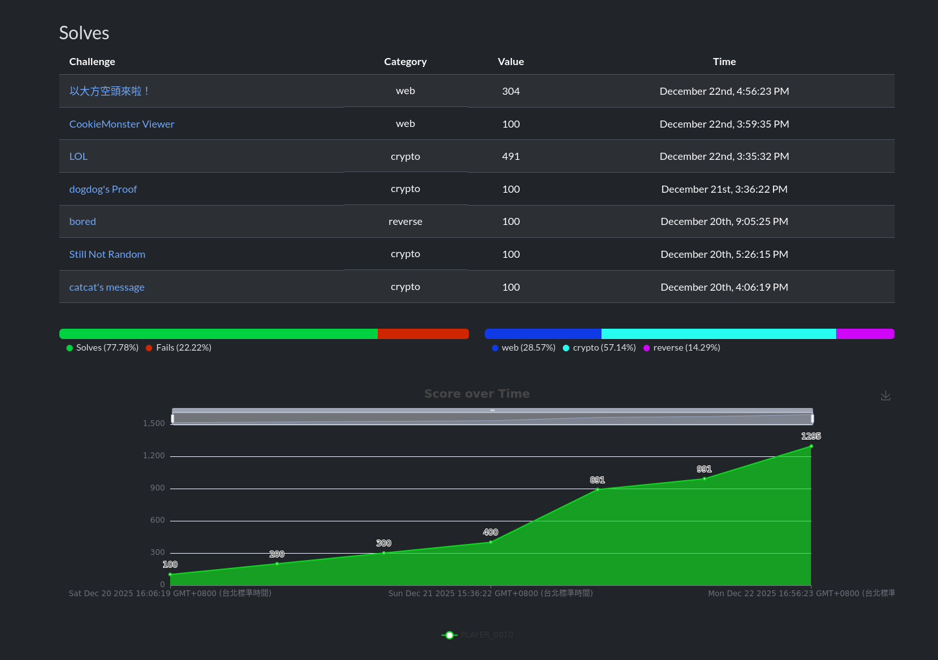Toggle the PLAYER_0010 series in chart legend

coord(478,635)
